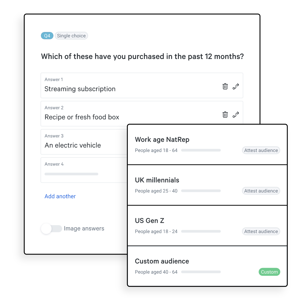Click the green Custom tag
The image size is (305, 308).
269,272
